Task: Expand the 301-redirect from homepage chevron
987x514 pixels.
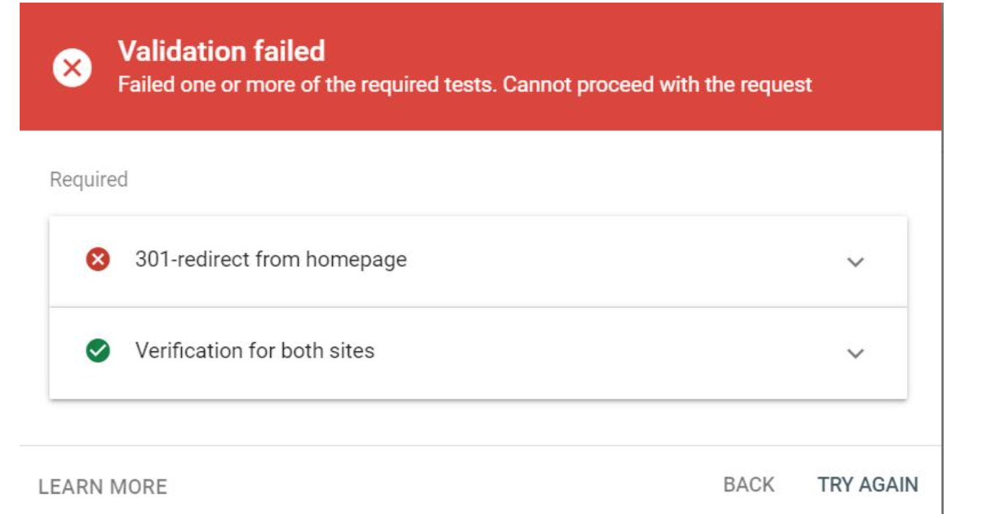Action: (x=854, y=262)
